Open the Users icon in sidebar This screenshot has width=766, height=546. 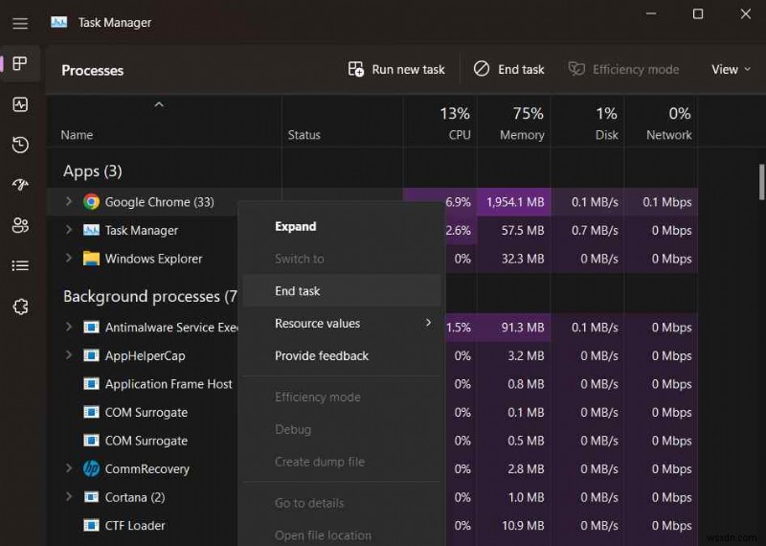[20, 225]
